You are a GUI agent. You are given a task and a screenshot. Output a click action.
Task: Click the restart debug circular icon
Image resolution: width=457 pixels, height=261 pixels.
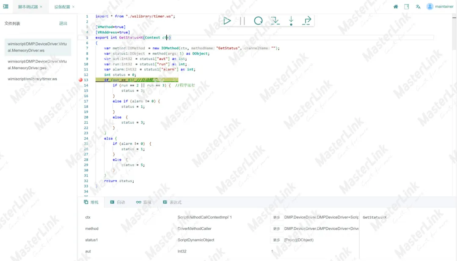pyautogui.click(x=258, y=21)
